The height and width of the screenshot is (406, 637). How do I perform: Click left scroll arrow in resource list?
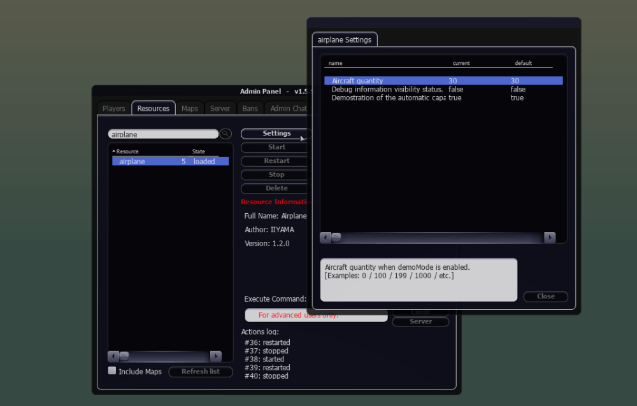113,356
